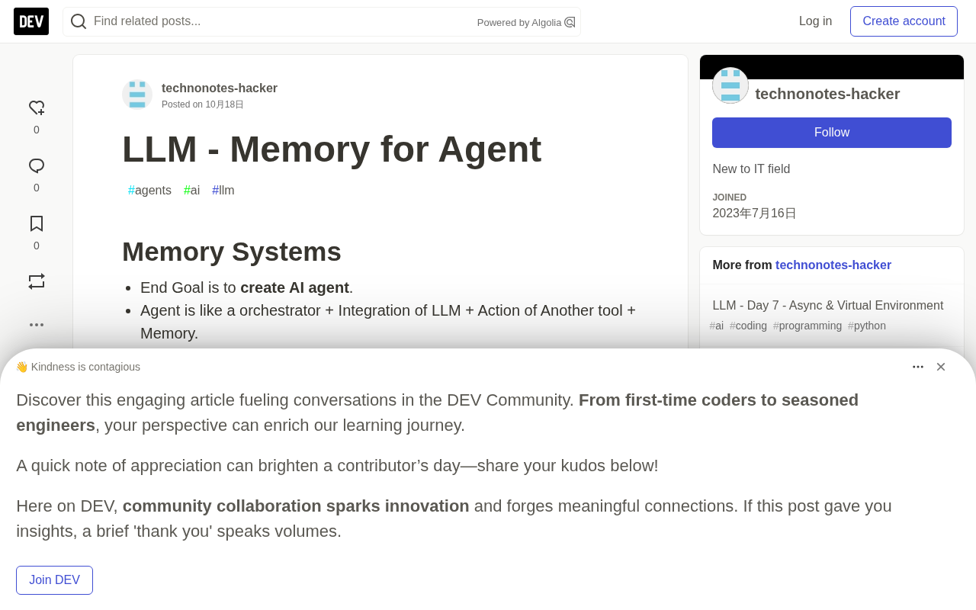
Task: Open the post's more options ellipsis
Action: click(x=37, y=325)
